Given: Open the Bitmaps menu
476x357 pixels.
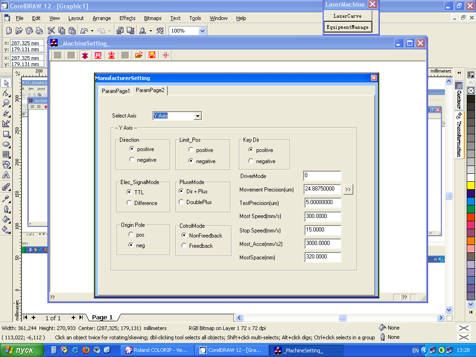Looking at the screenshot, I should point(152,18).
